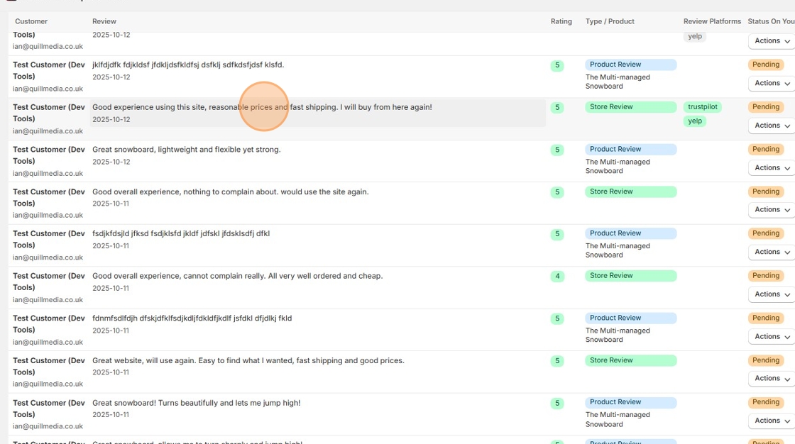Open Actions dropdown for 'fast shipping' store review
This screenshot has width=795, height=444.
(x=772, y=126)
